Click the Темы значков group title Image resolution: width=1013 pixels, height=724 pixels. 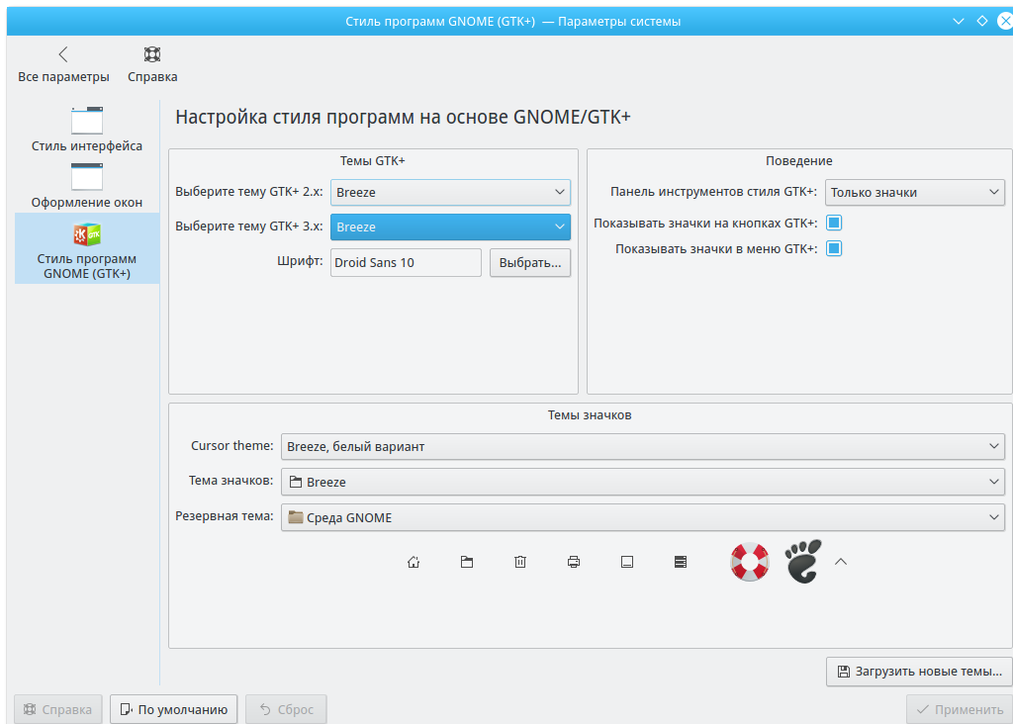pyautogui.click(x=590, y=415)
